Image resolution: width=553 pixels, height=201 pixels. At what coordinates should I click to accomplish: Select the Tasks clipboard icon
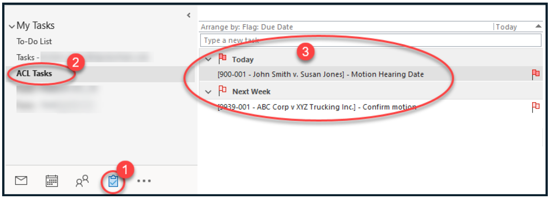point(112,182)
